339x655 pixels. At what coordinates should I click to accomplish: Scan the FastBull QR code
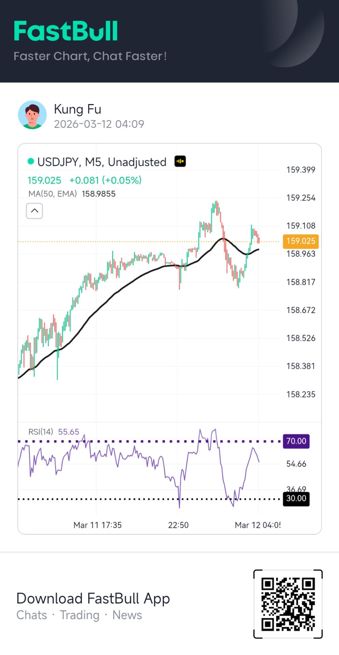[x=288, y=603]
